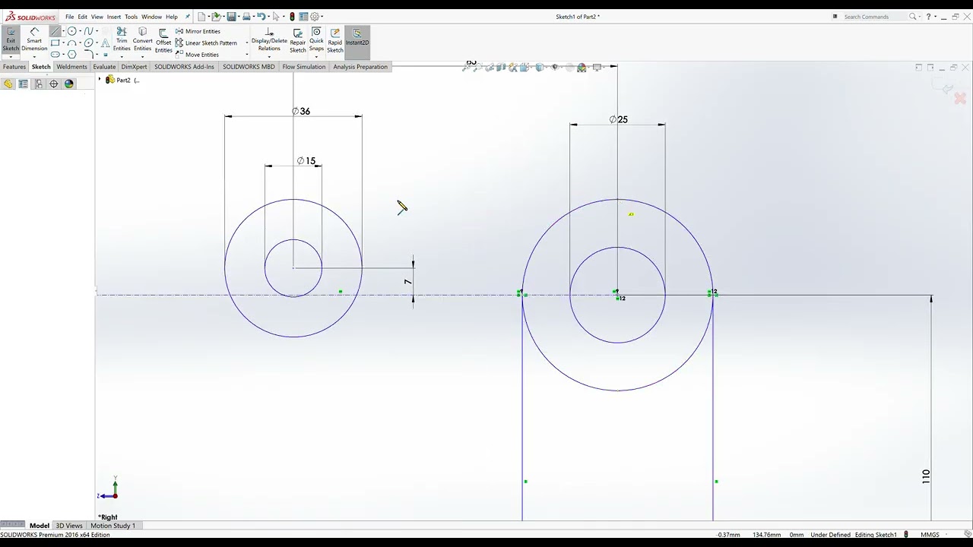
Task: Open the Exit Sketch dropdown arrow
Action: click(x=11, y=57)
